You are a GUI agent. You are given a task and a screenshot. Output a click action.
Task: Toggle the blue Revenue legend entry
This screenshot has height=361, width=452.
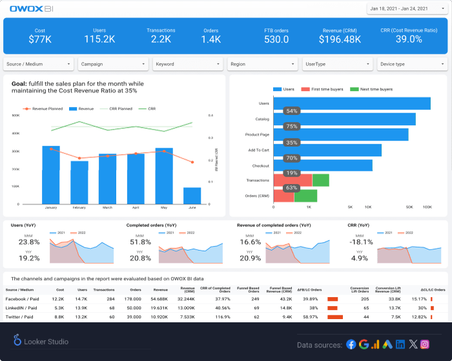pos(81,108)
